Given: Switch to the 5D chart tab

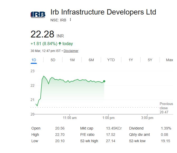Looking at the screenshot, I should tap(53, 60).
